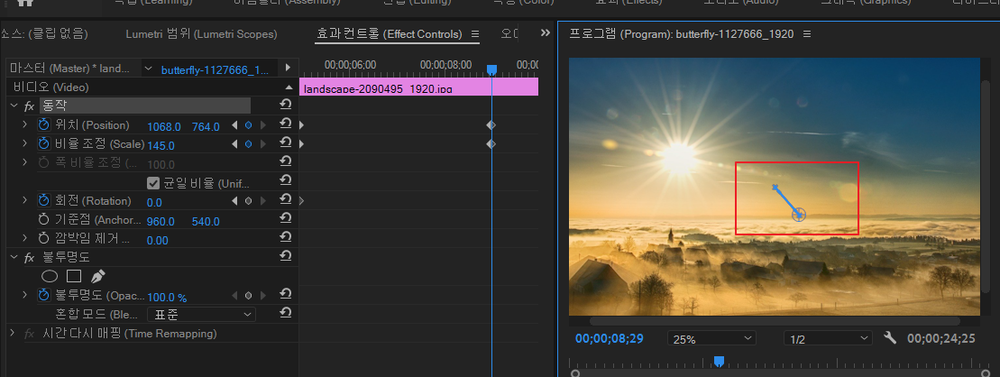Screen dimensions: 1000x377
Task: Create a 4-point rectangle mask
Action: tap(74, 276)
